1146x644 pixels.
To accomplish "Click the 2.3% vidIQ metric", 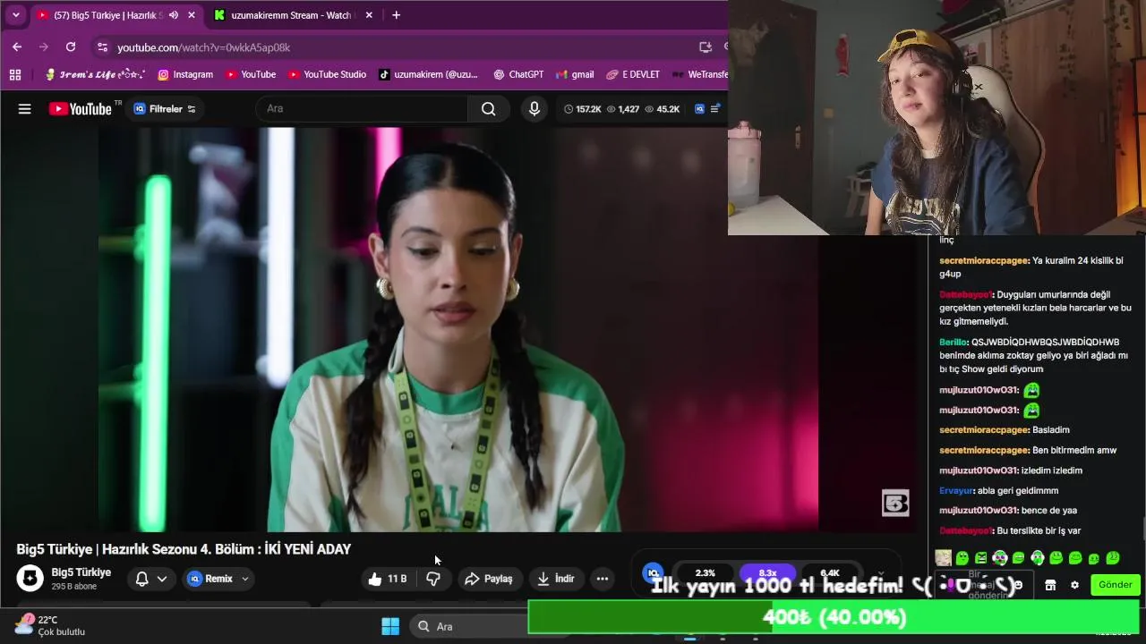I will pos(706,572).
